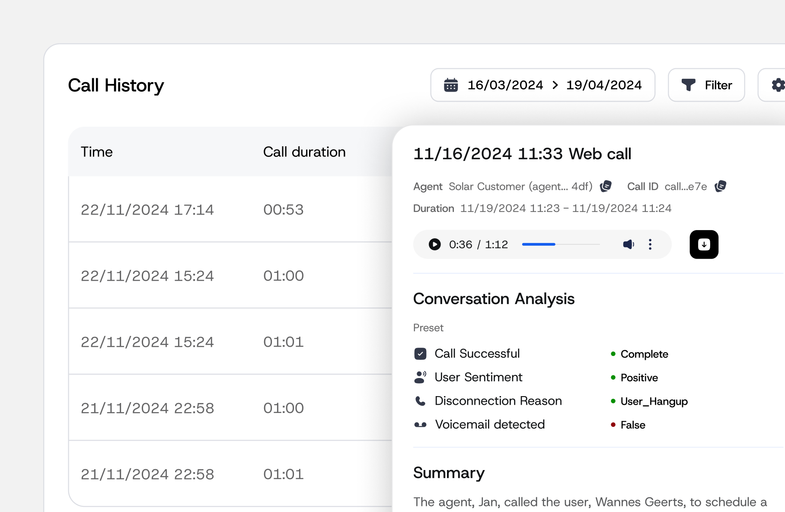785x512 pixels.
Task: Click the Conversation Analysis heading
Action: (x=494, y=299)
